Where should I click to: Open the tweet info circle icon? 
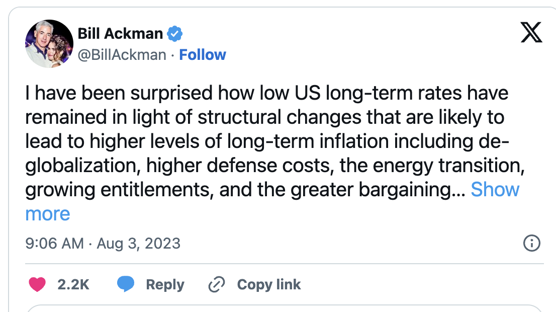point(531,244)
